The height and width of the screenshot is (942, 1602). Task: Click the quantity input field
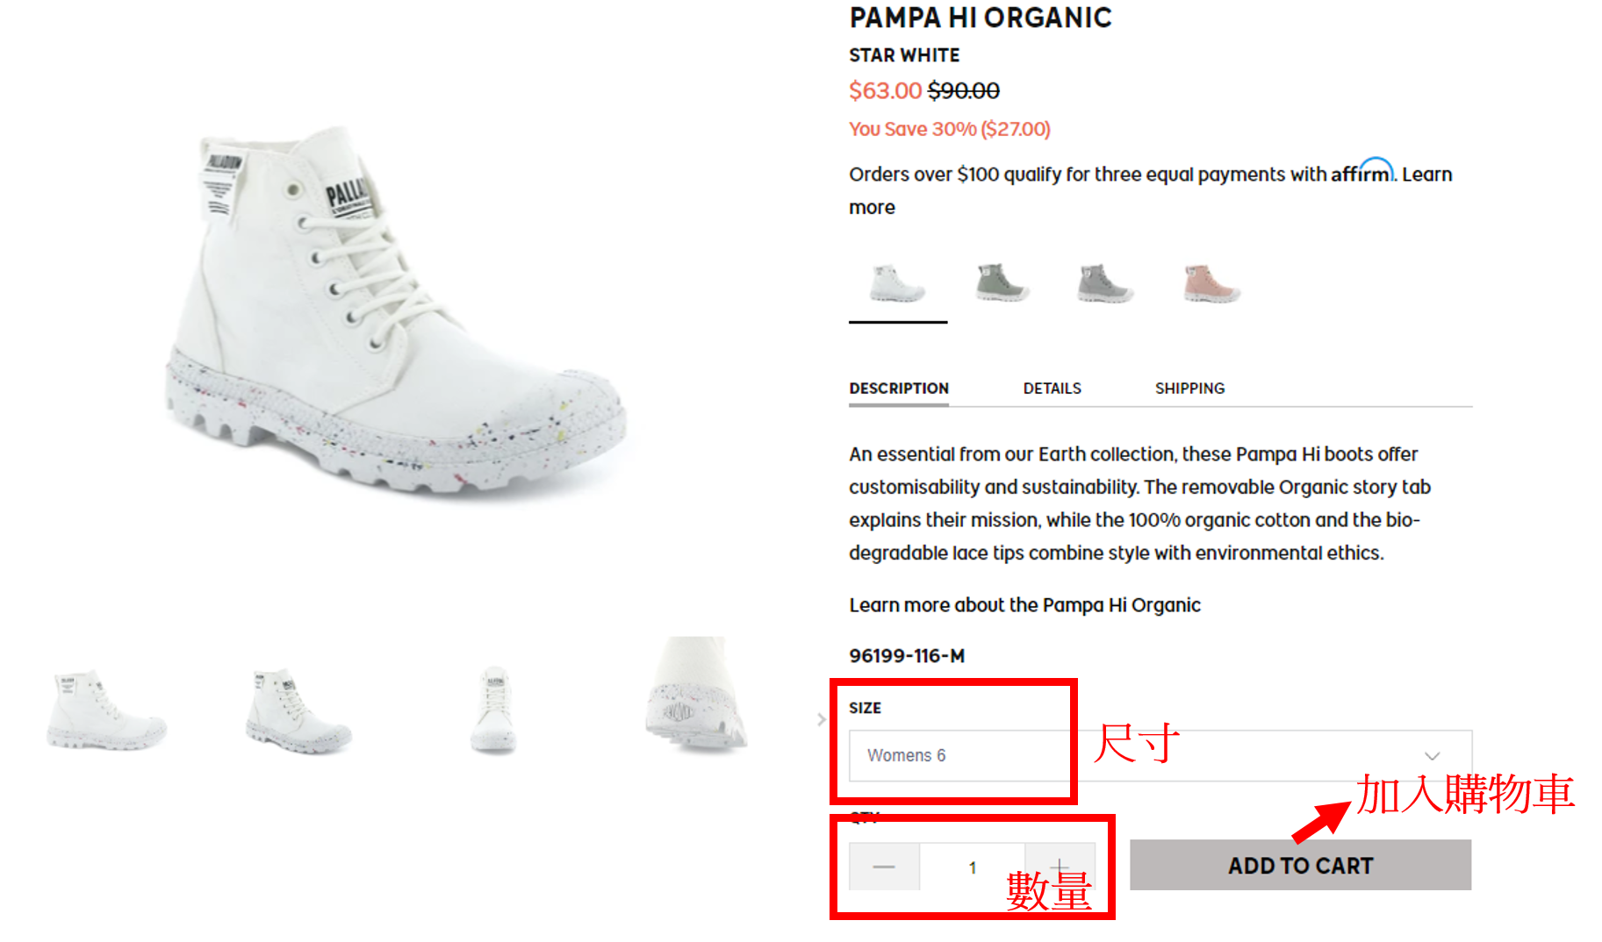coord(972,867)
